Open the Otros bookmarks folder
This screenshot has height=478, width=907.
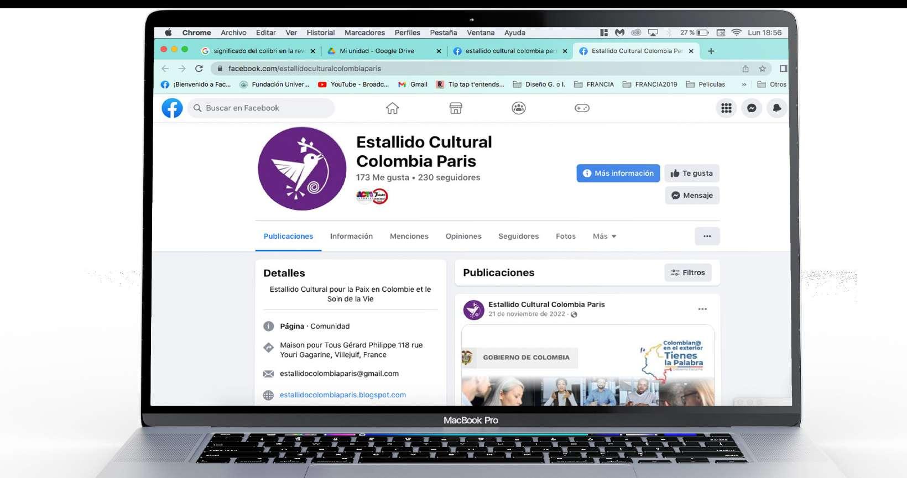(x=772, y=85)
